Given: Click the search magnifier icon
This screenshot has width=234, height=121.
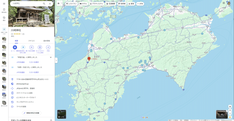Looking at the screenshot, I should pyautogui.click(x=44, y=3).
